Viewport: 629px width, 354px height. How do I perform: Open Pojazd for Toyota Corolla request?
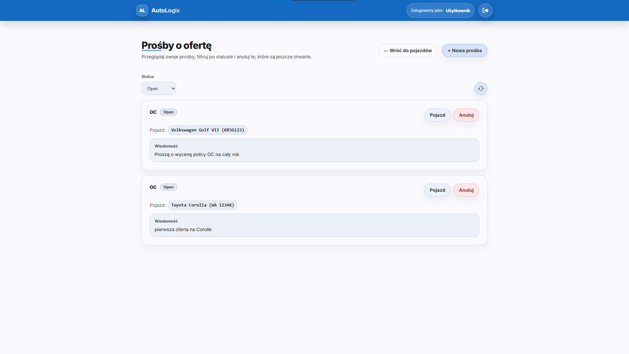[x=437, y=190]
